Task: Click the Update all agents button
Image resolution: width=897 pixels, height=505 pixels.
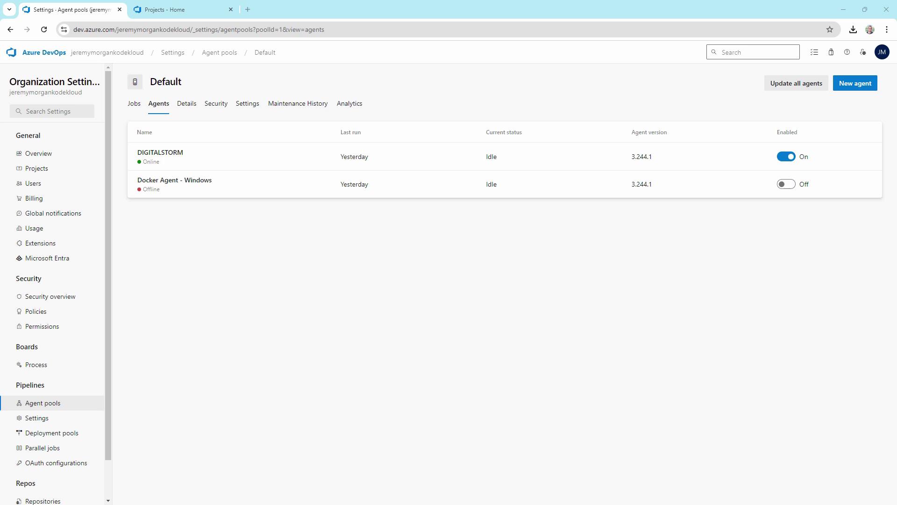Action: [x=796, y=83]
